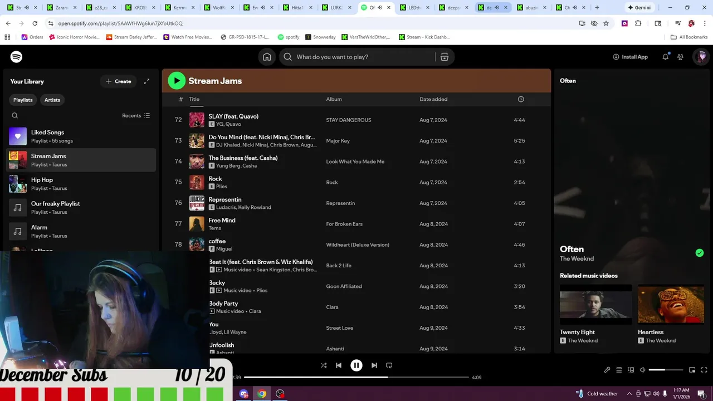
Task: Pause the current song
Action: 356,365
